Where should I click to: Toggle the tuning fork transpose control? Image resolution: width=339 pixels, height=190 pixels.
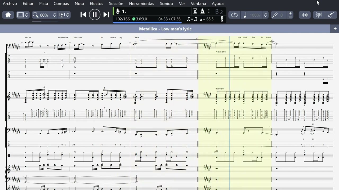(x=275, y=15)
